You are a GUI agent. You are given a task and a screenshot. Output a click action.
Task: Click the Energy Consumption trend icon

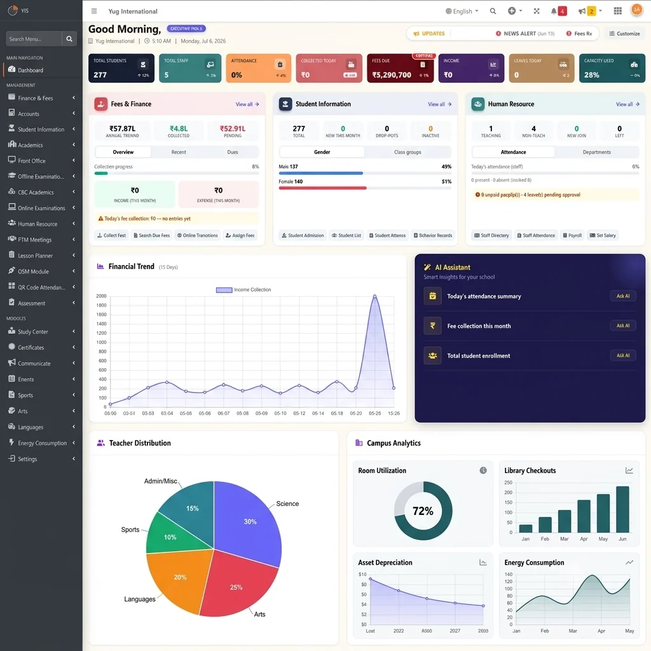click(629, 563)
